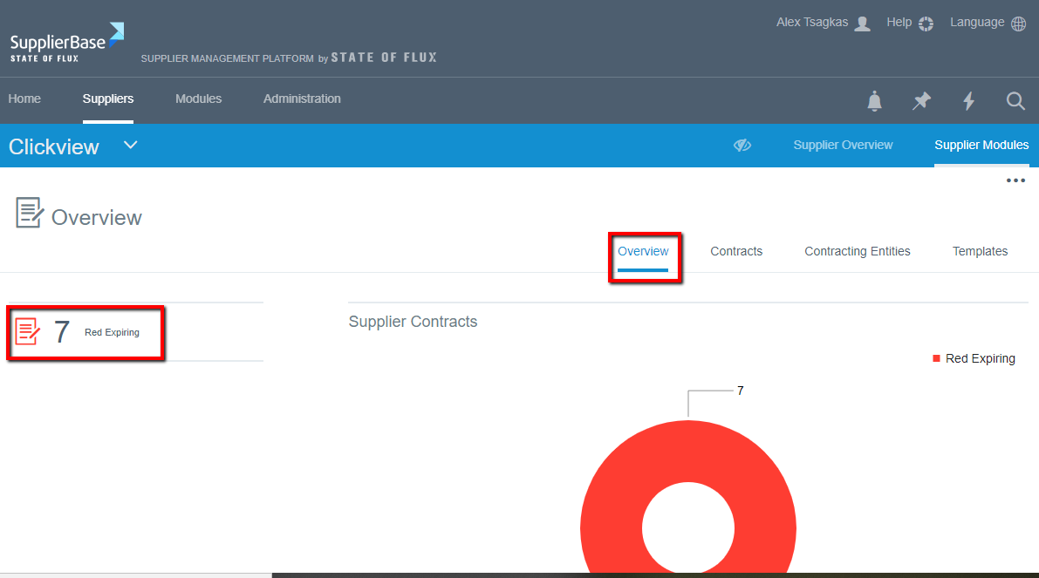Screen dimensions: 1039x578
Task: Open the Supplier Overview link
Action: [x=843, y=145]
